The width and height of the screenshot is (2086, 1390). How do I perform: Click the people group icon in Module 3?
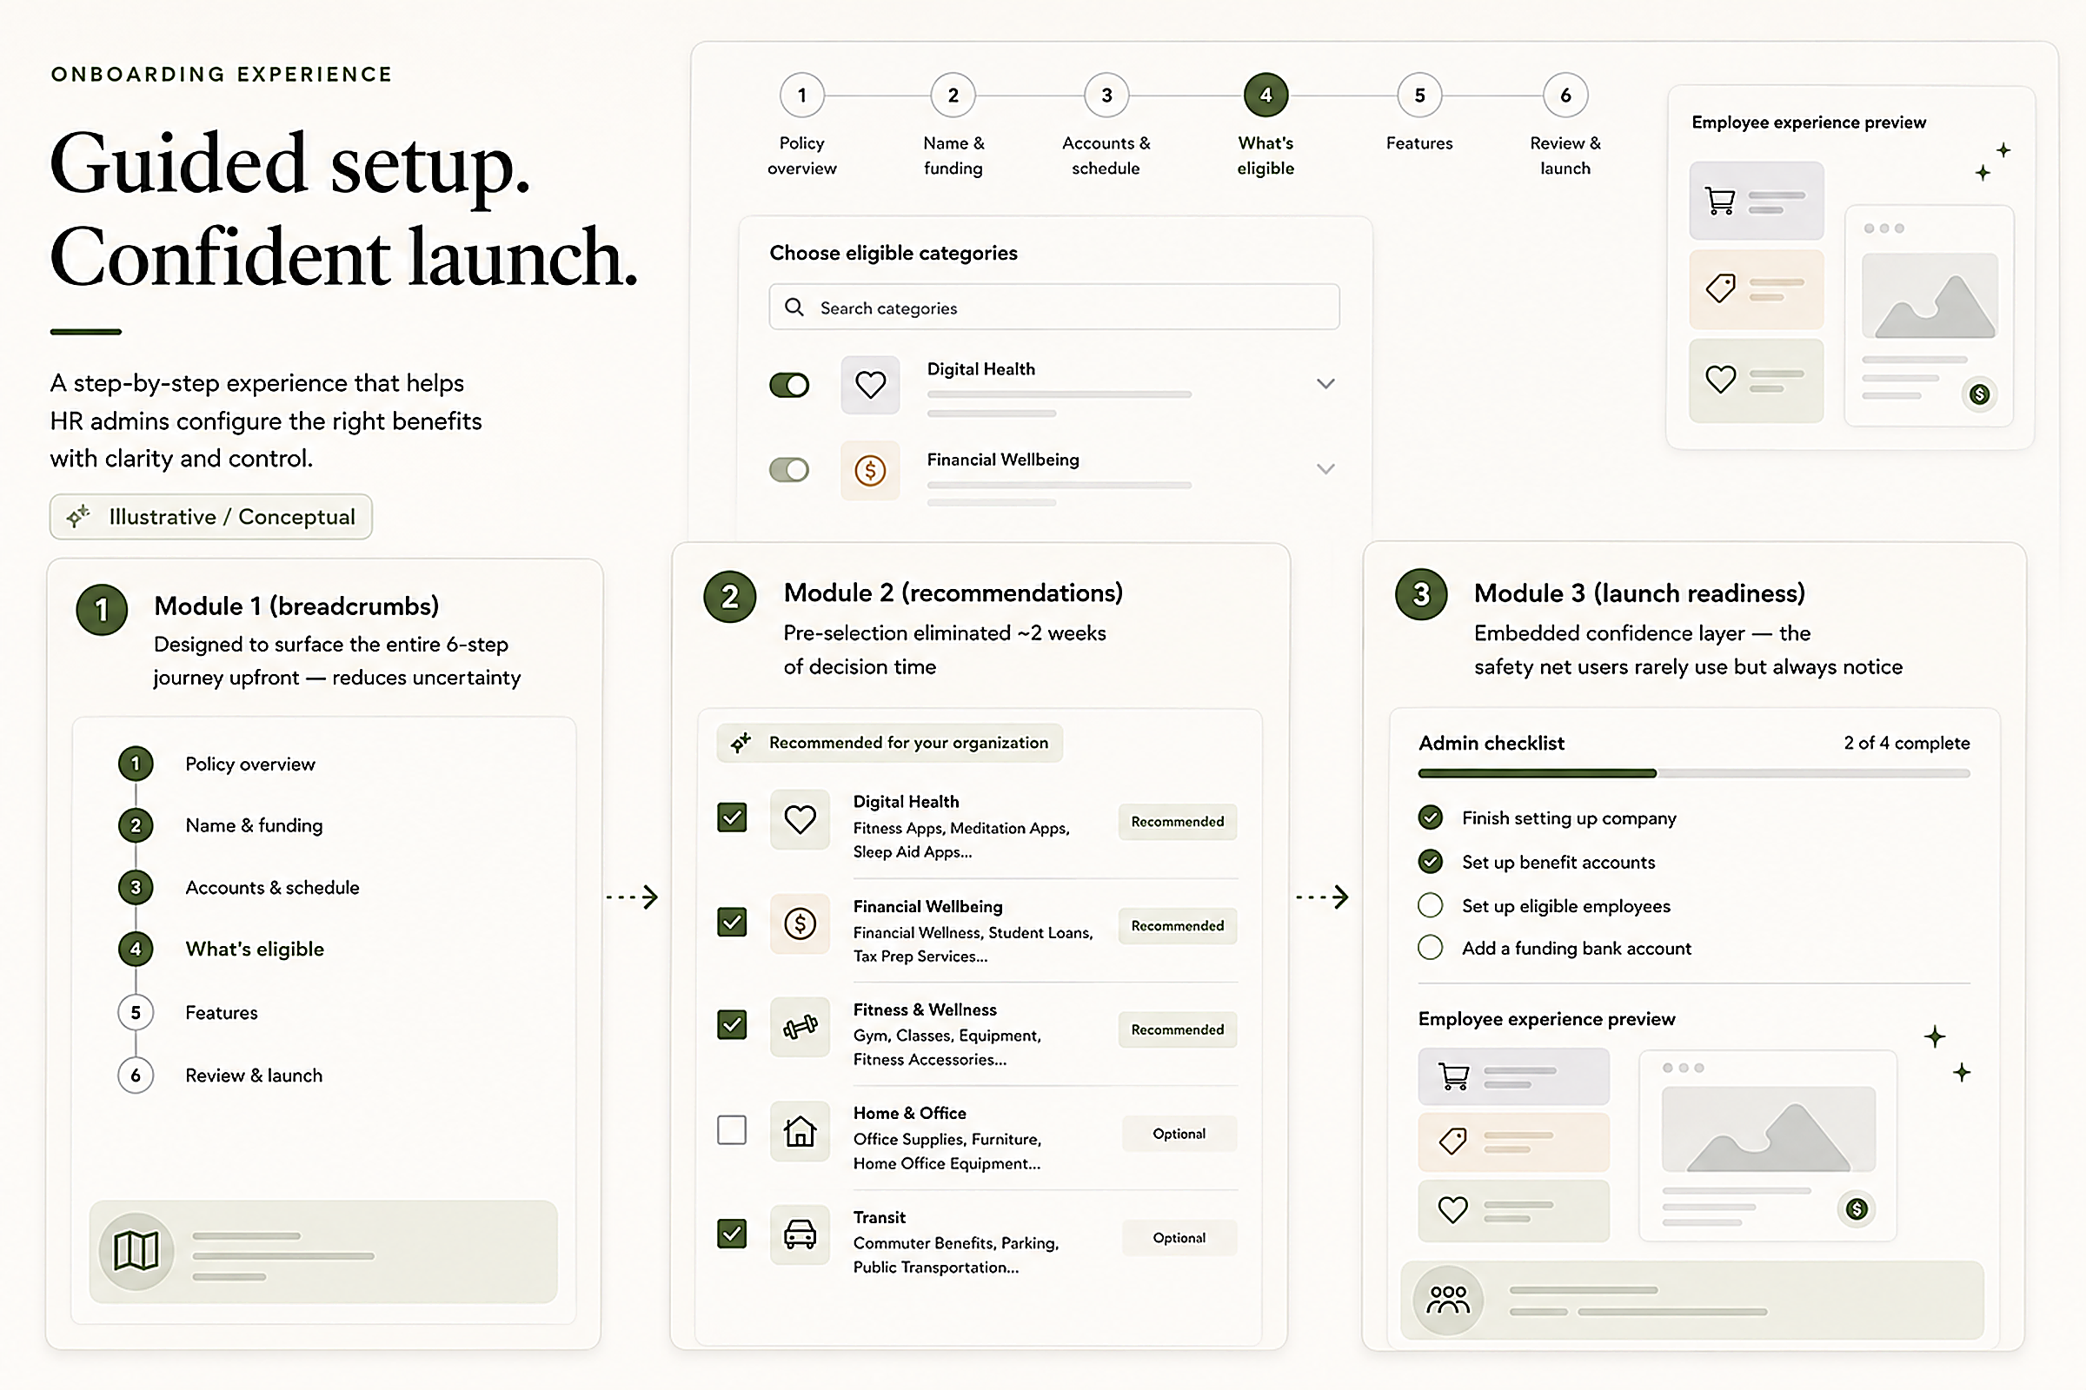[x=1448, y=1300]
